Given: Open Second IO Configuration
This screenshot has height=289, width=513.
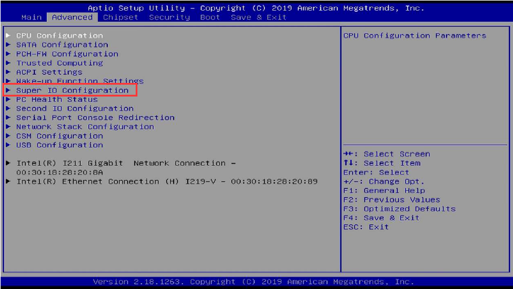Looking at the screenshot, I should [75, 108].
